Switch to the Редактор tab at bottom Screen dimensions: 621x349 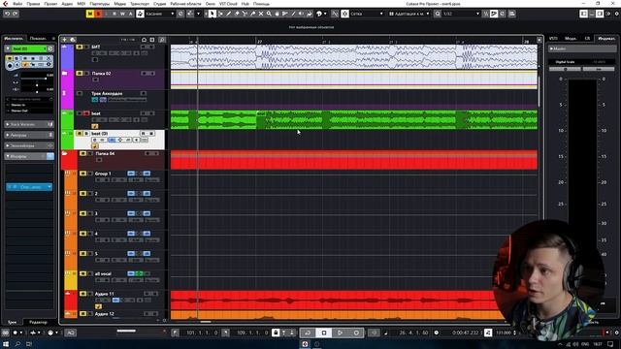point(38,323)
